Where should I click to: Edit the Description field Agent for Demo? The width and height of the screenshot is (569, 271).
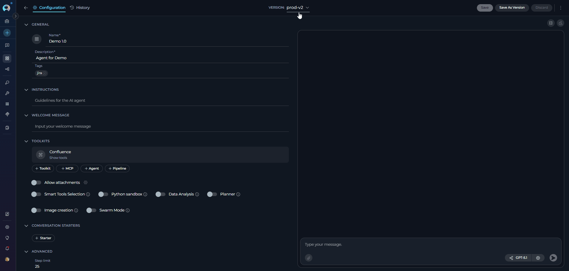[160, 58]
